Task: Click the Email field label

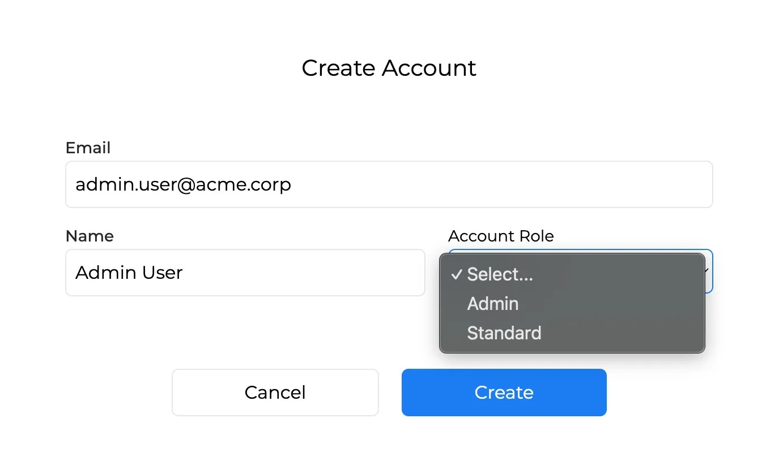Action: point(88,148)
